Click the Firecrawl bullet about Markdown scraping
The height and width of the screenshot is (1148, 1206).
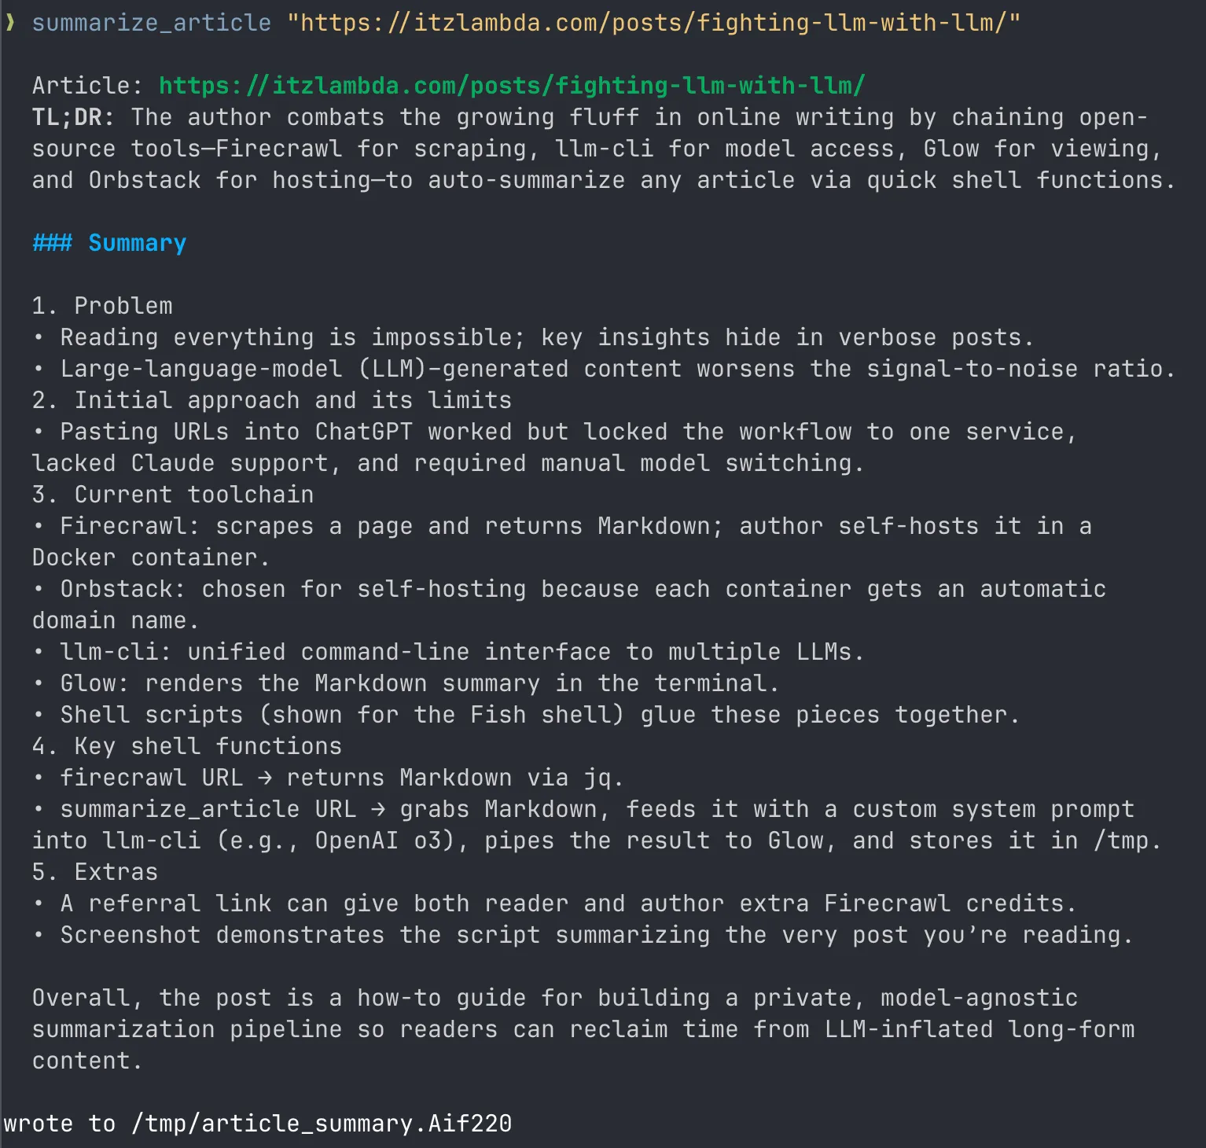pyautogui.click(x=562, y=542)
